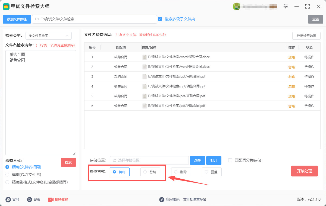The image size is (326, 206).
Task: Click the 选择存储位置 input field
Action: click(149, 160)
